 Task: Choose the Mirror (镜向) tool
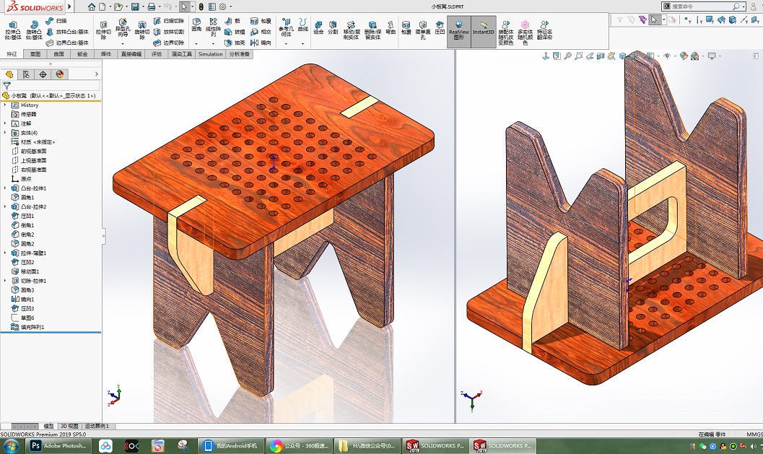(x=261, y=43)
